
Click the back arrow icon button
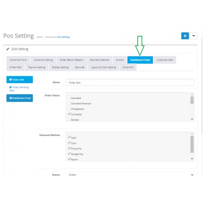[194, 36]
